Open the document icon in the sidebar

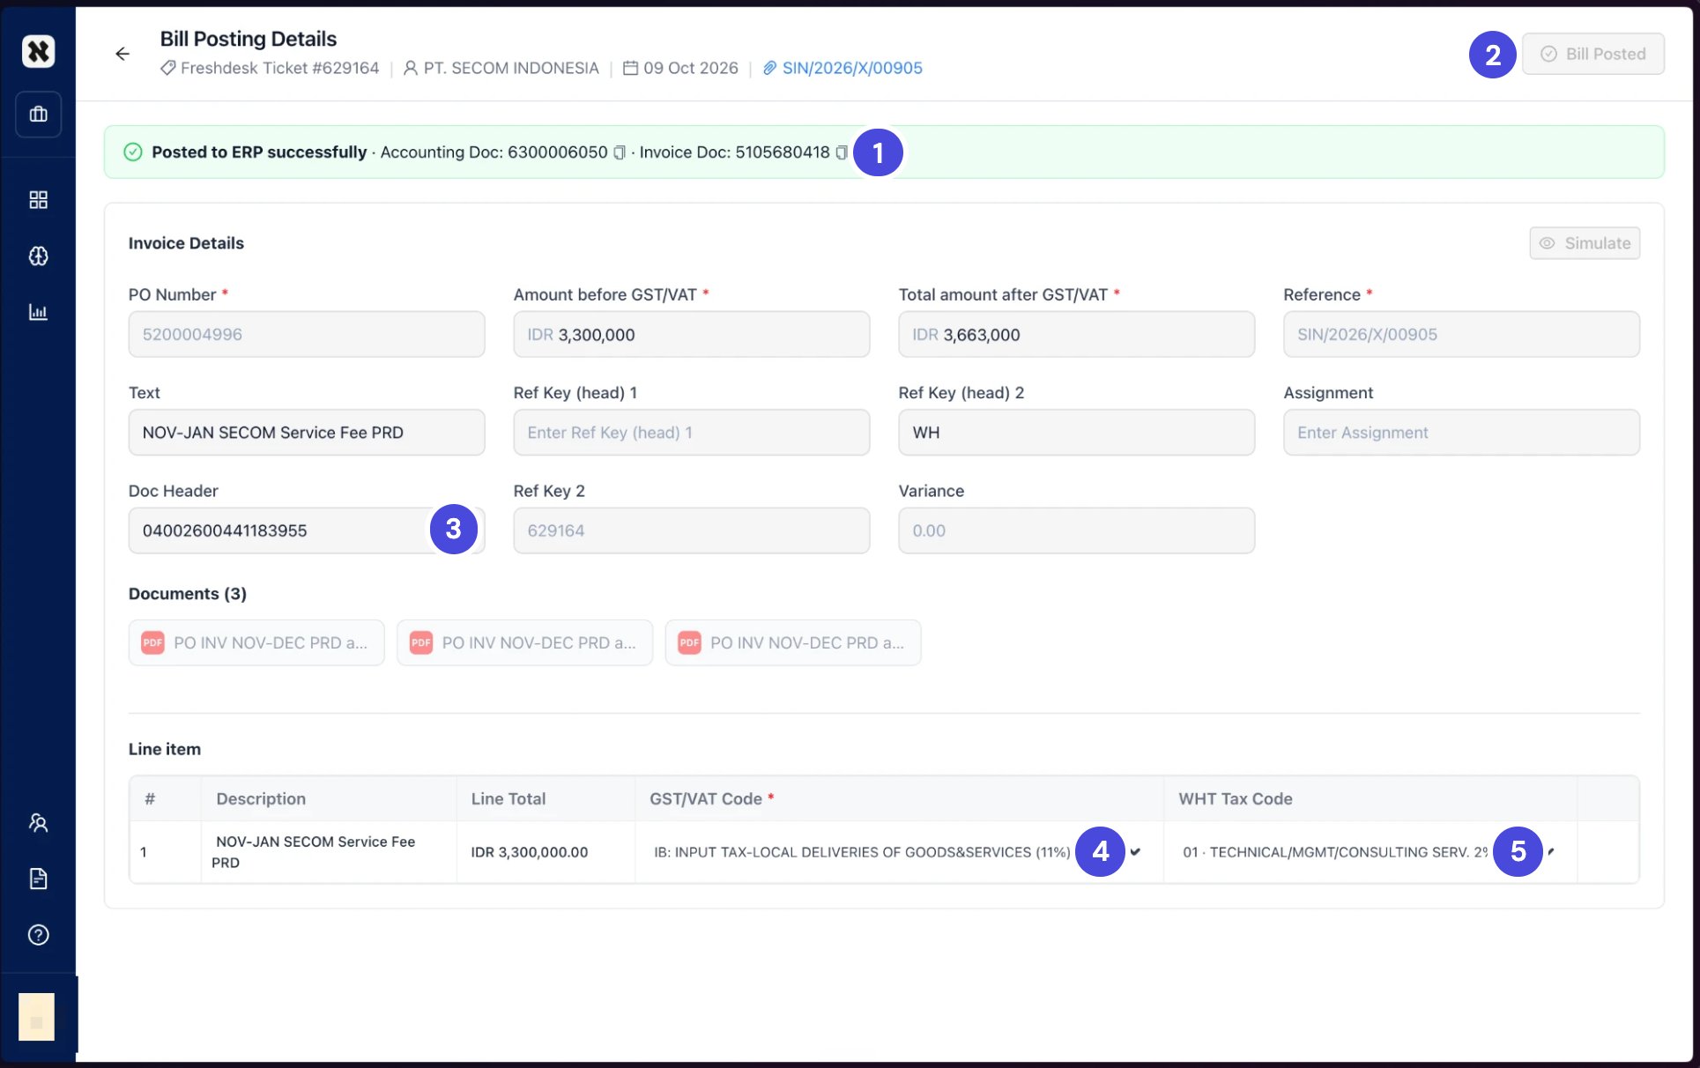tap(38, 879)
